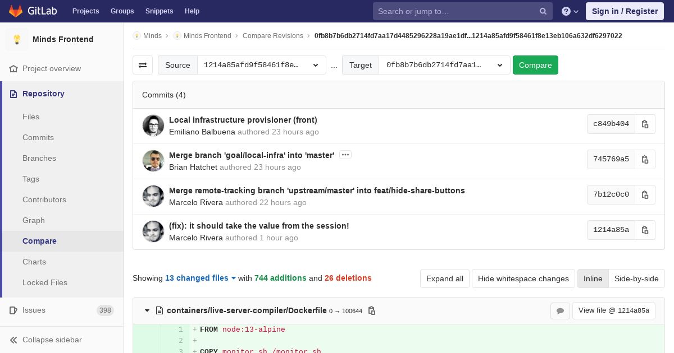
Task: Switch diff view to Side-by-side
Action: click(x=636, y=278)
